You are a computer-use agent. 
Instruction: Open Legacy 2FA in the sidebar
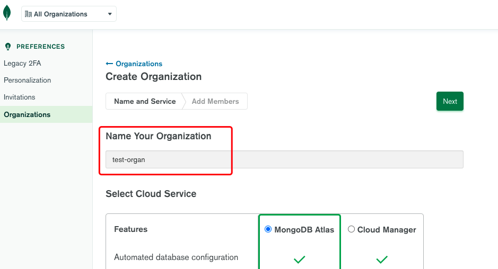22,63
